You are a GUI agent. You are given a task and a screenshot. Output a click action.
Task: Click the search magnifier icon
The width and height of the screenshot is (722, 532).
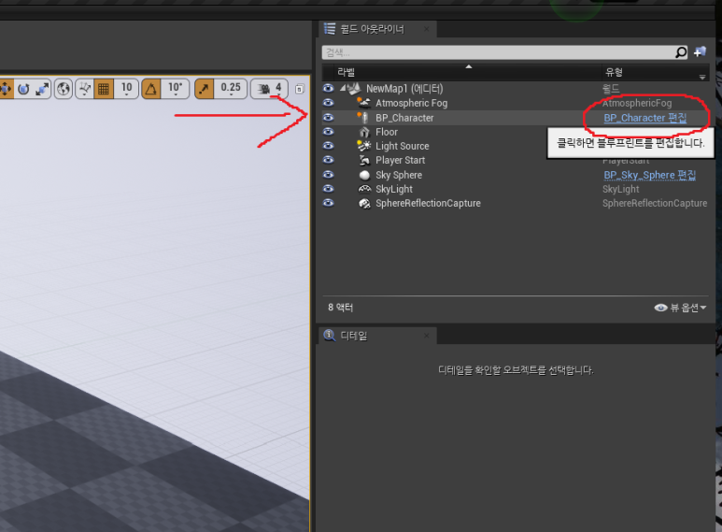point(681,52)
